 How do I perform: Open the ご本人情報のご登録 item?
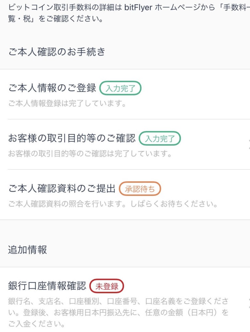[x=52, y=88]
